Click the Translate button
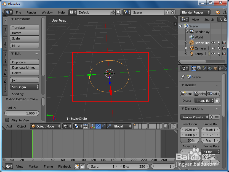Image resolution: width=229 pixels, height=172 pixels. (25, 28)
